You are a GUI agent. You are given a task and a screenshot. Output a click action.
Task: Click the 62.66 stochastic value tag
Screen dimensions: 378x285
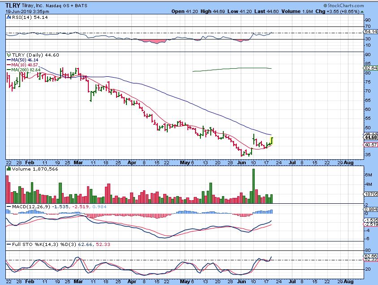tap(369, 256)
